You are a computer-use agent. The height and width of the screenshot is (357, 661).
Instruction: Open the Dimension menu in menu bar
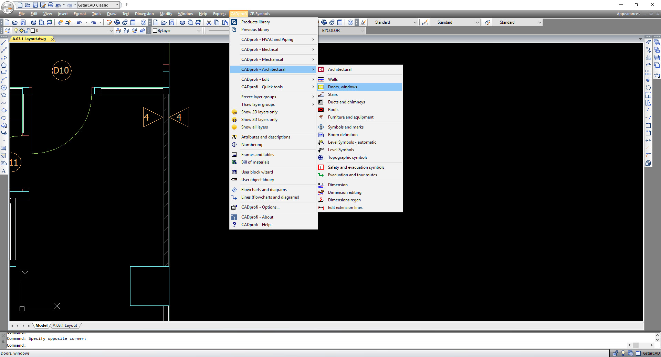pos(144,14)
